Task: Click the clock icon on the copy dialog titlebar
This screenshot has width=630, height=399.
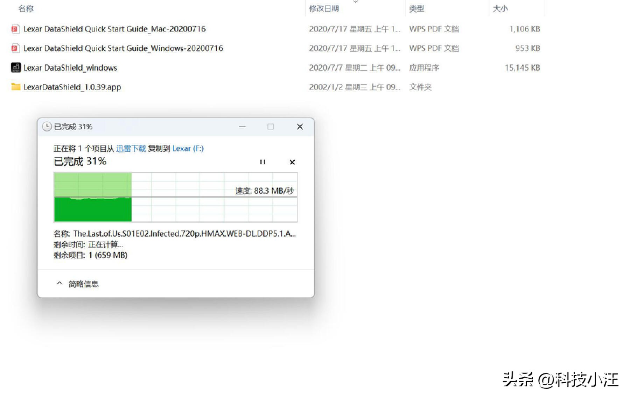Action: 47,127
